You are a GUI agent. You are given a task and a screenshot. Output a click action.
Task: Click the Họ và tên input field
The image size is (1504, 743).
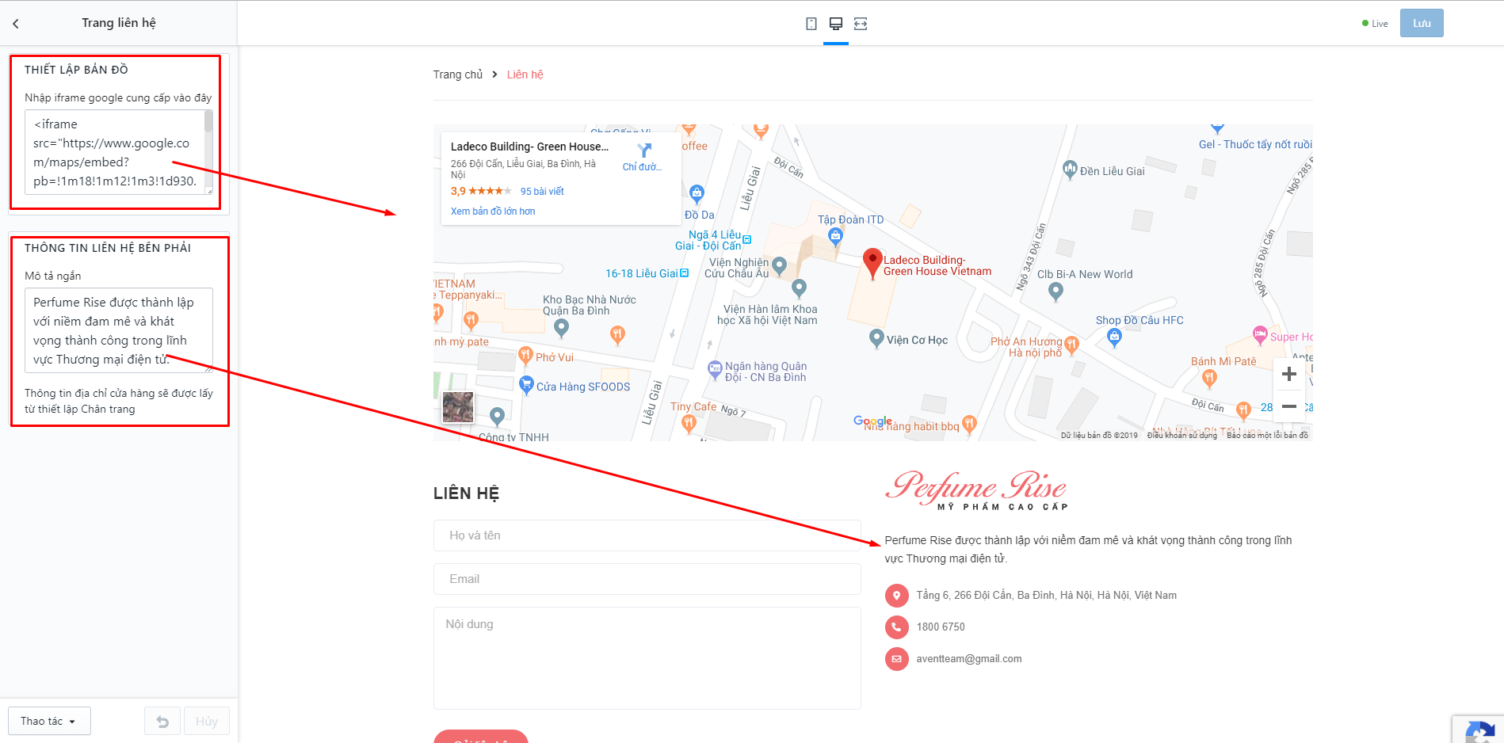pos(647,535)
